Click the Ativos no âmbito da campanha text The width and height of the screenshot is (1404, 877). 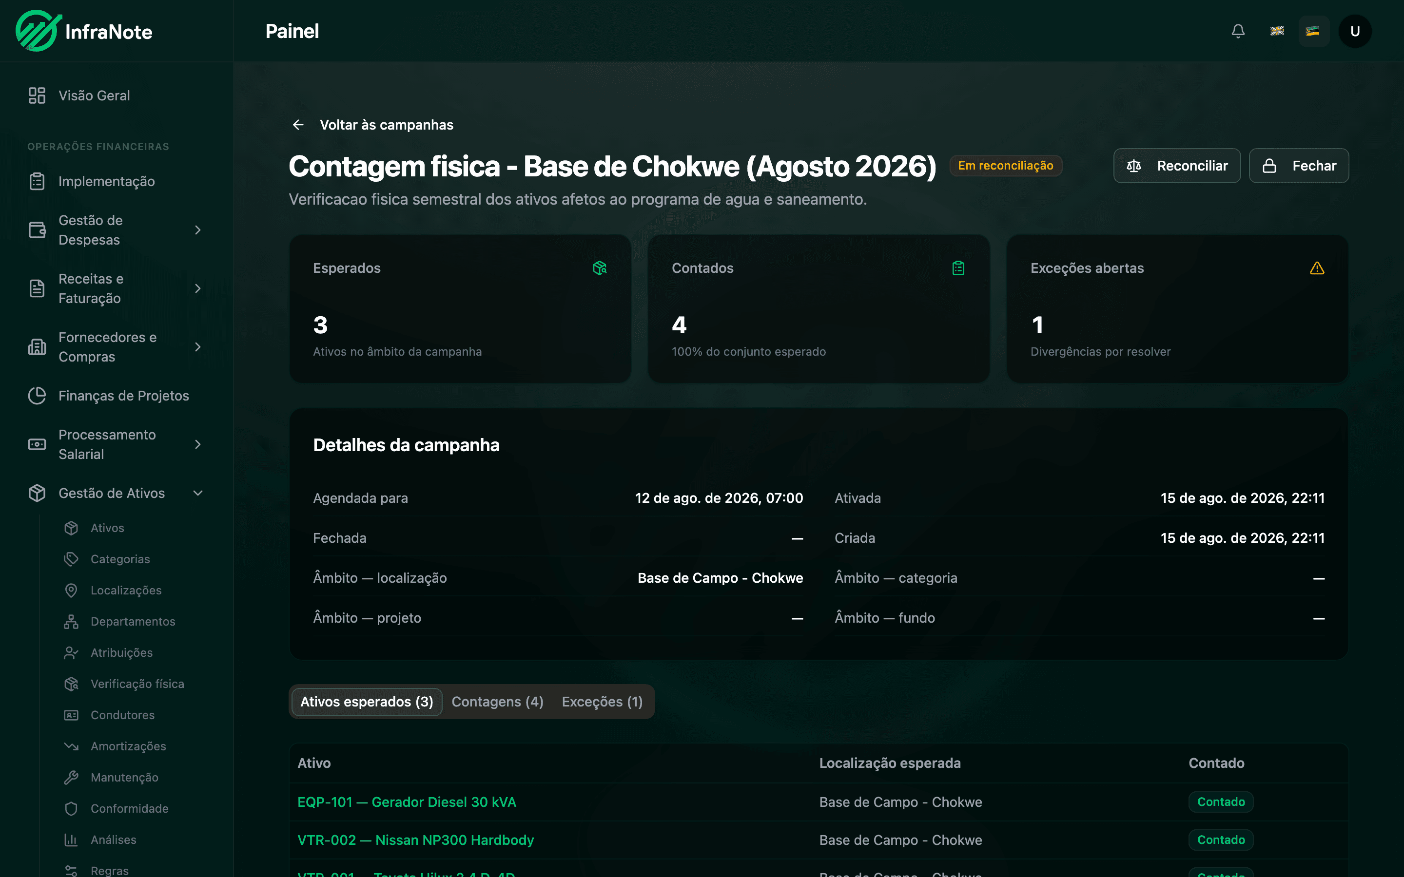(397, 351)
